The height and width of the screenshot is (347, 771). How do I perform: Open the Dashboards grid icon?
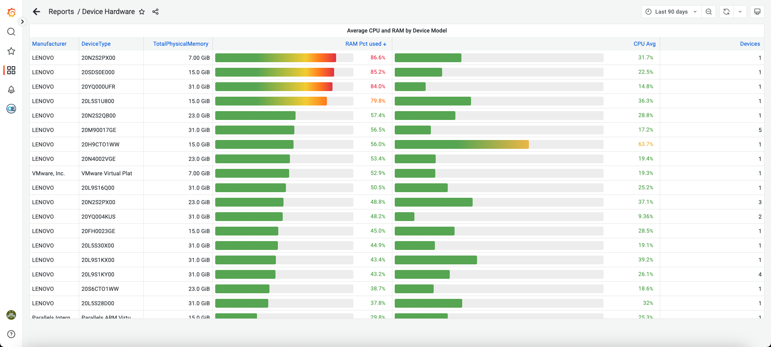[x=11, y=70]
